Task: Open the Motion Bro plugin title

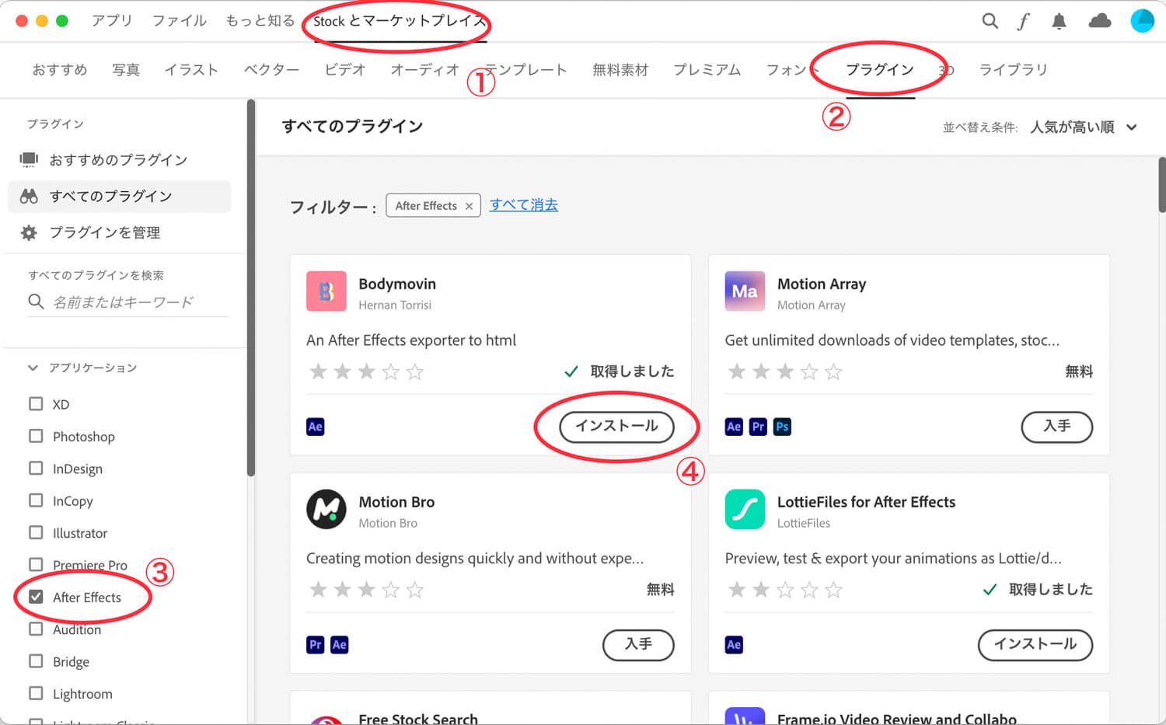Action: (x=396, y=502)
